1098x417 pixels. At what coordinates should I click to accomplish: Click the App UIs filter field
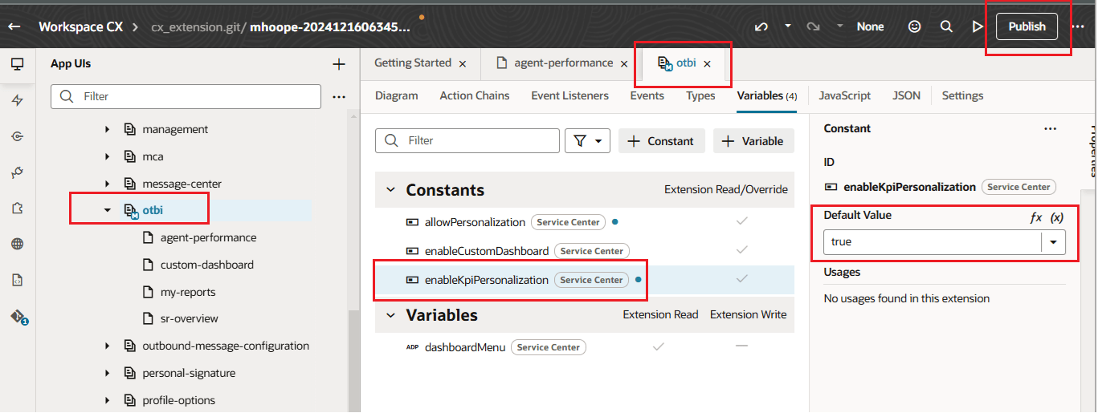click(186, 97)
